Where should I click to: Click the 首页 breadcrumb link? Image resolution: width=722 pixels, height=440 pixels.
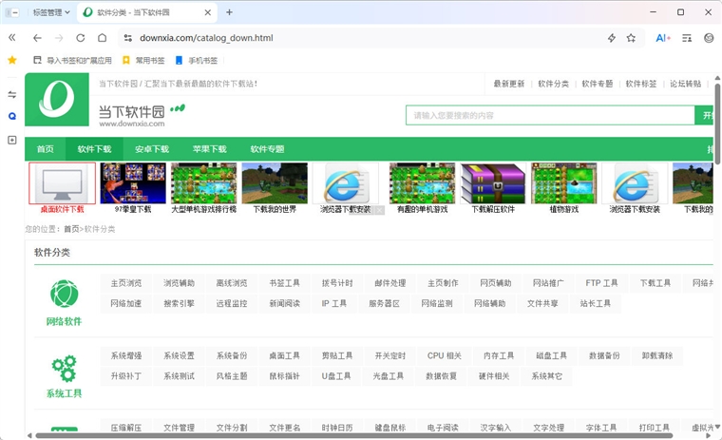[71, 229]
